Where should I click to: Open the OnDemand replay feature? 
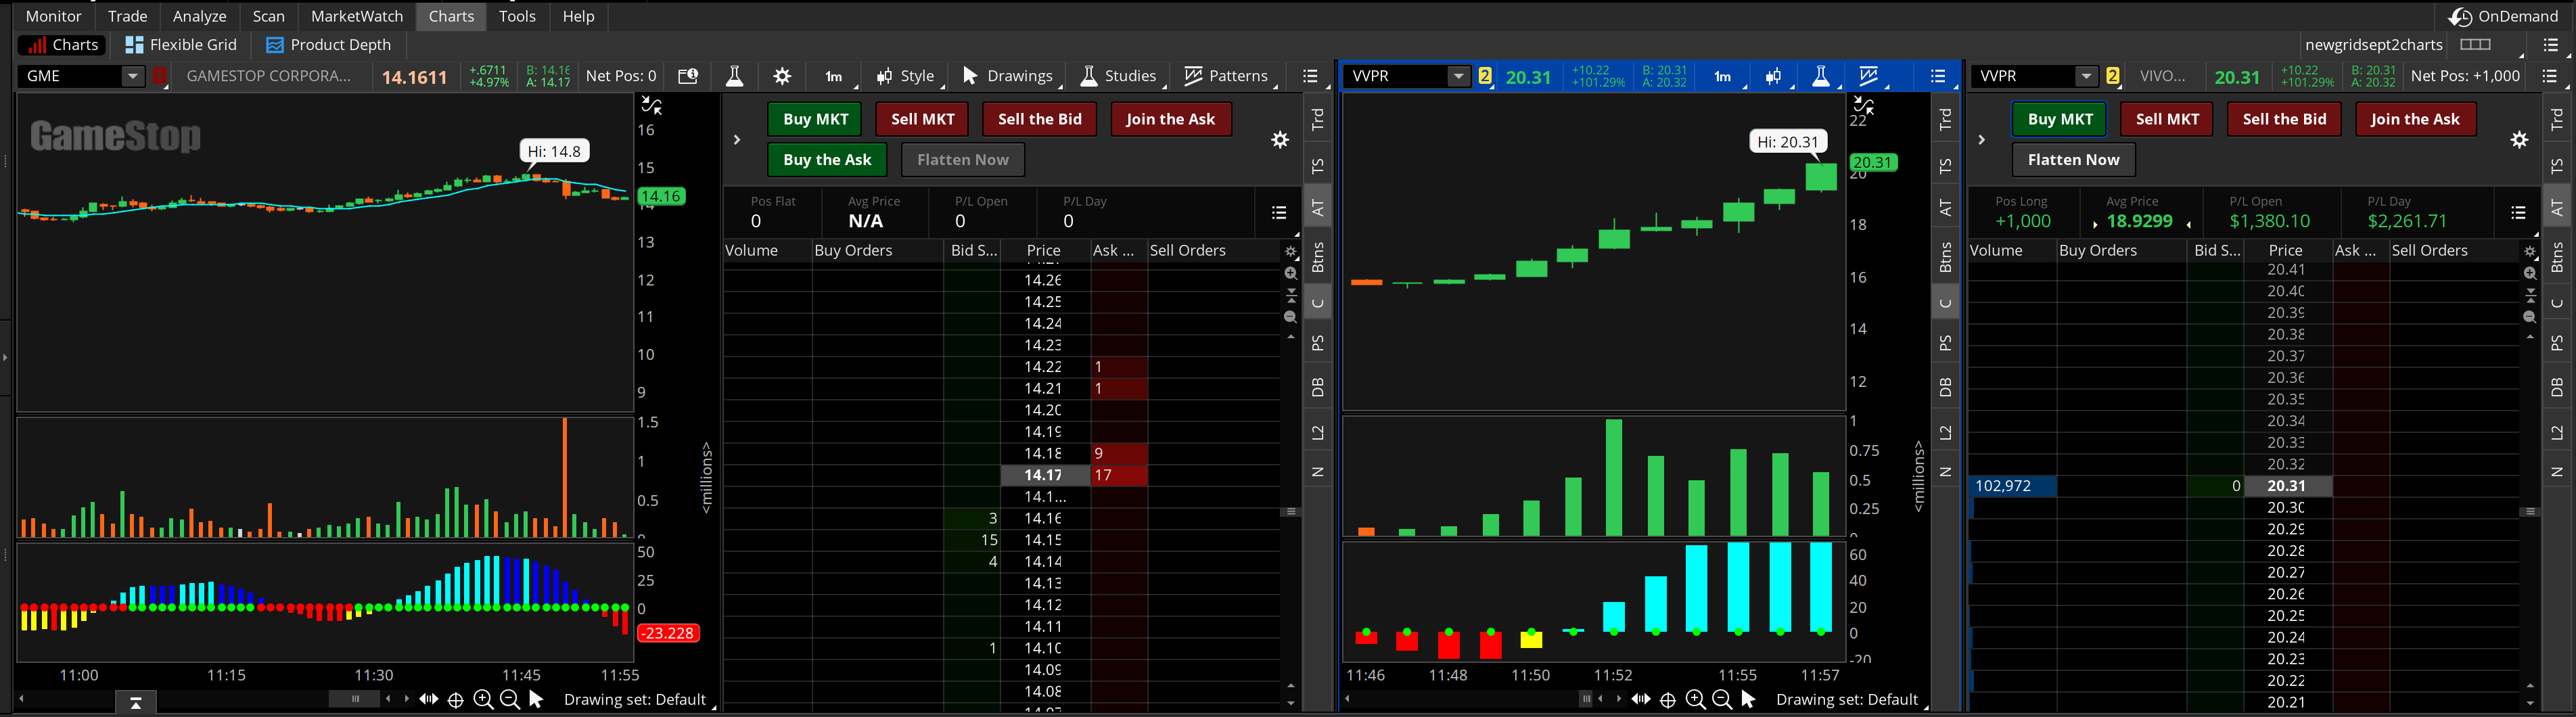[x=2503, y=16]
